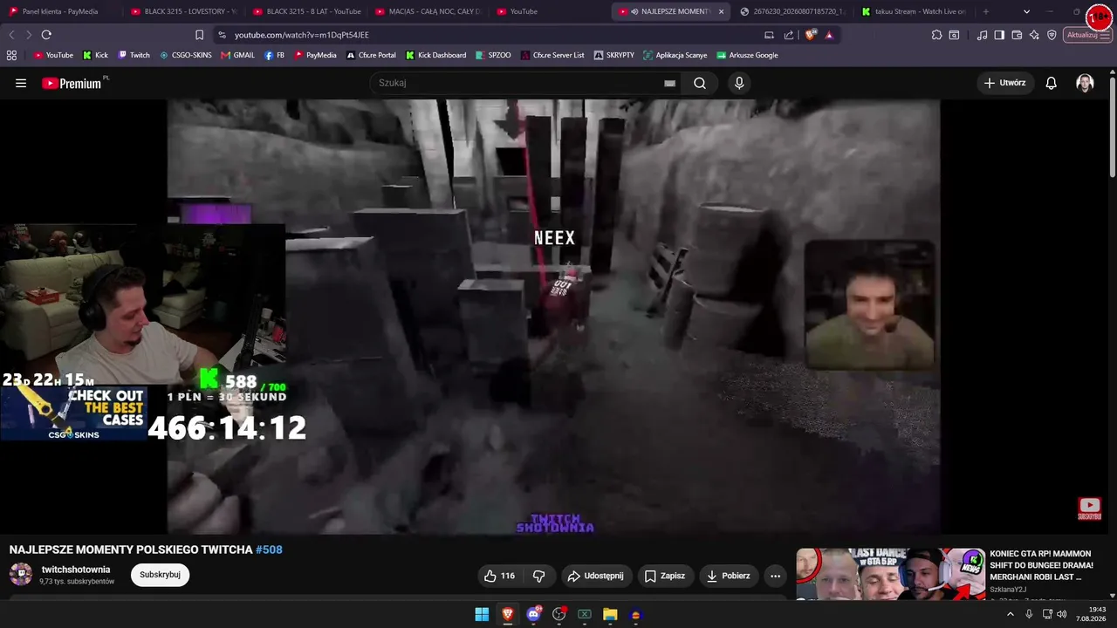Like the video with 116 likes

point(499,576)
